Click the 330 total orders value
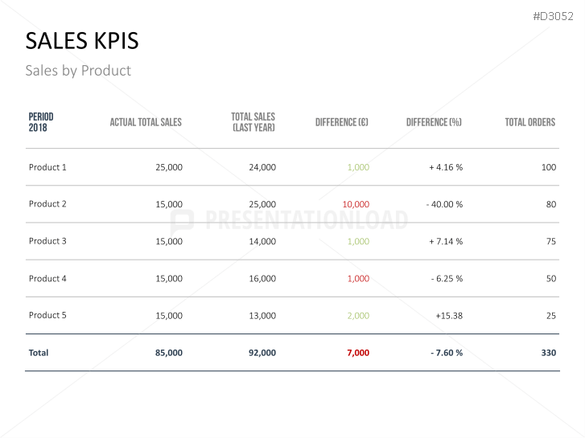Viewport: 585px width, 438px height. pos(547,353)
